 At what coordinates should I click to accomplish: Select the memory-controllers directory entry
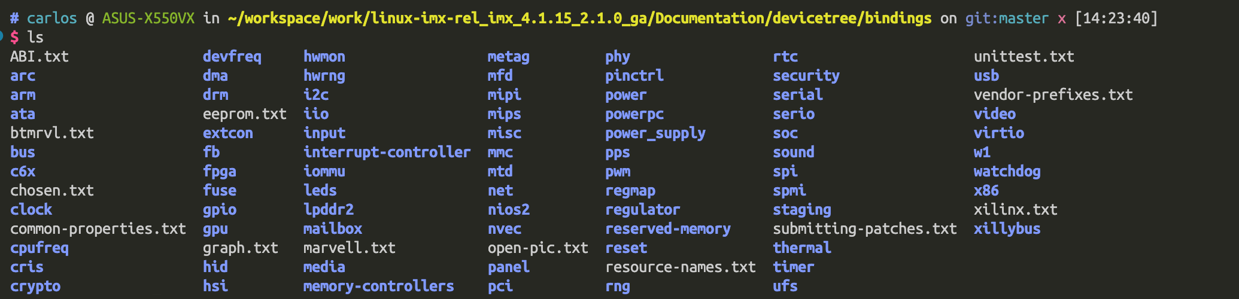(x=378, y=286)
